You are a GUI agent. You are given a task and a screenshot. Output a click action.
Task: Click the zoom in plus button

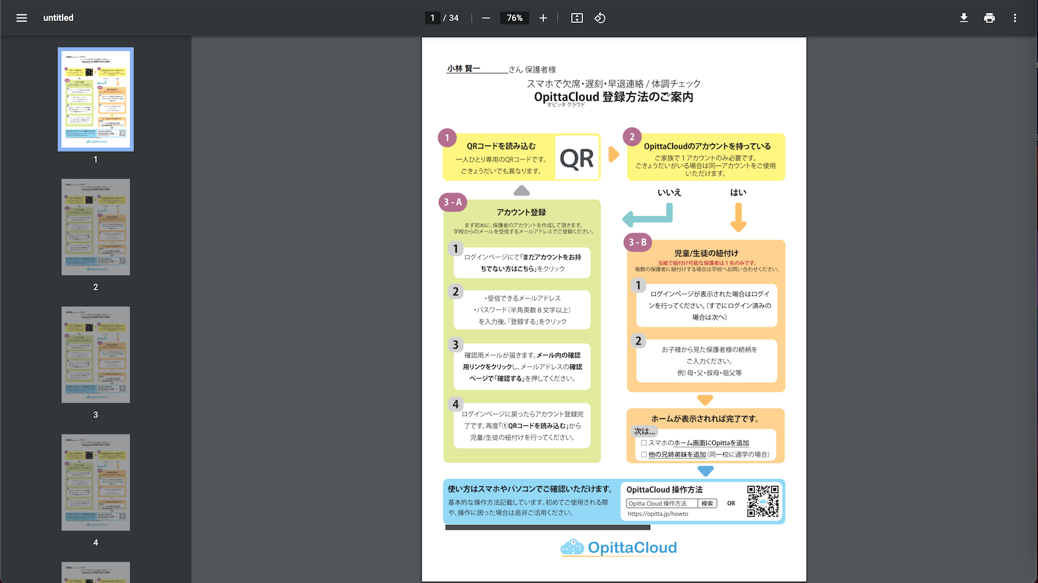(543, 18)
